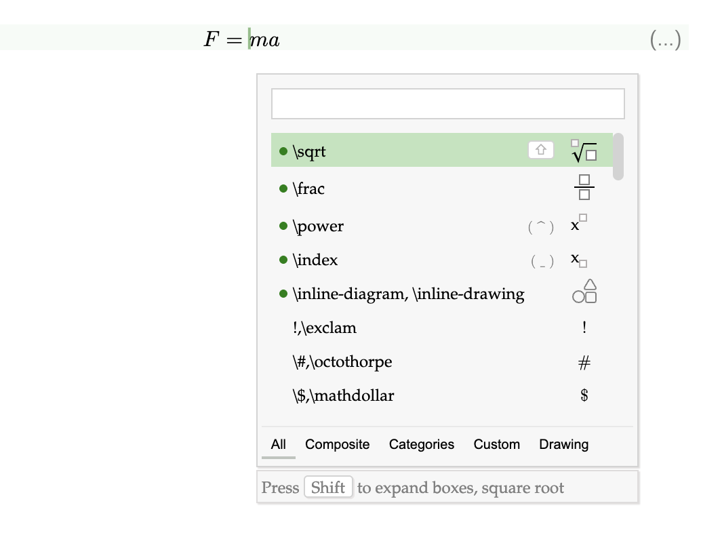Focus the command search input field
Image resolution: width=701 pixels, height=533 pixels.
click(x=448, y=104)
